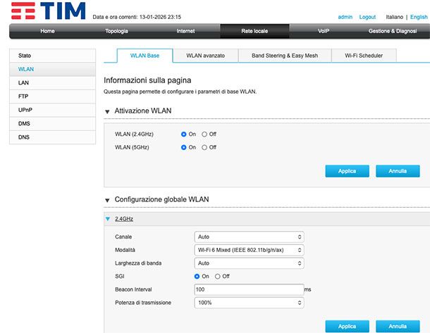Open the Topologia menu

click(116, 31)
